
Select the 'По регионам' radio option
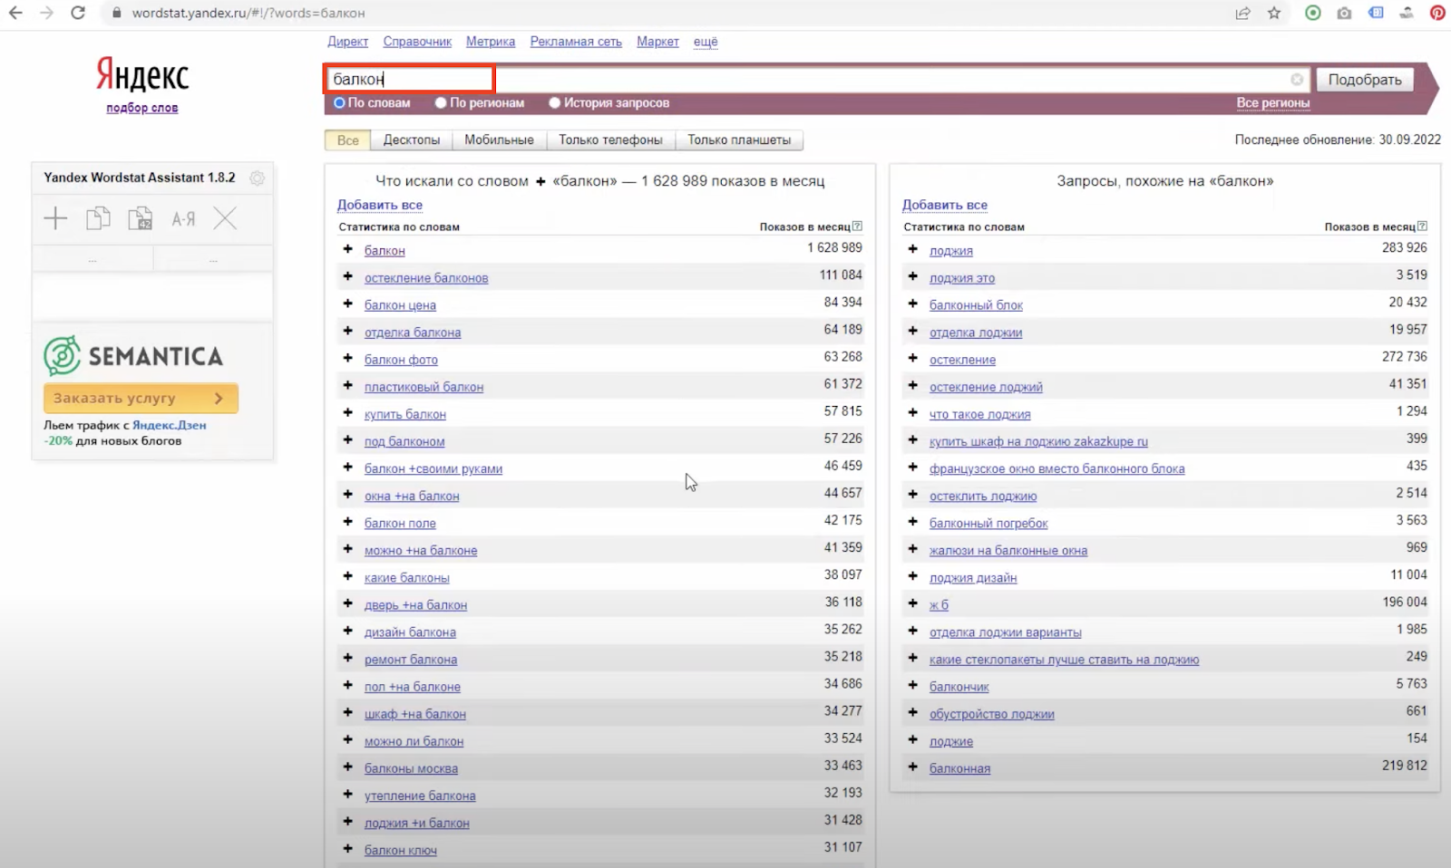point(441,103)
